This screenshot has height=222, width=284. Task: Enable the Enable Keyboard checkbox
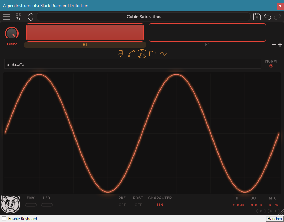pos(4,218)
